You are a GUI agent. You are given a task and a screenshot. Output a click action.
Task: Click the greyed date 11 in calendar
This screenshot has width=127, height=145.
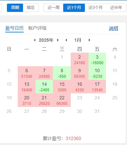115,71
